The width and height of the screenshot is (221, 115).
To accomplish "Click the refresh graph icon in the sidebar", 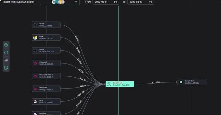I will click(x=6, y=52).
